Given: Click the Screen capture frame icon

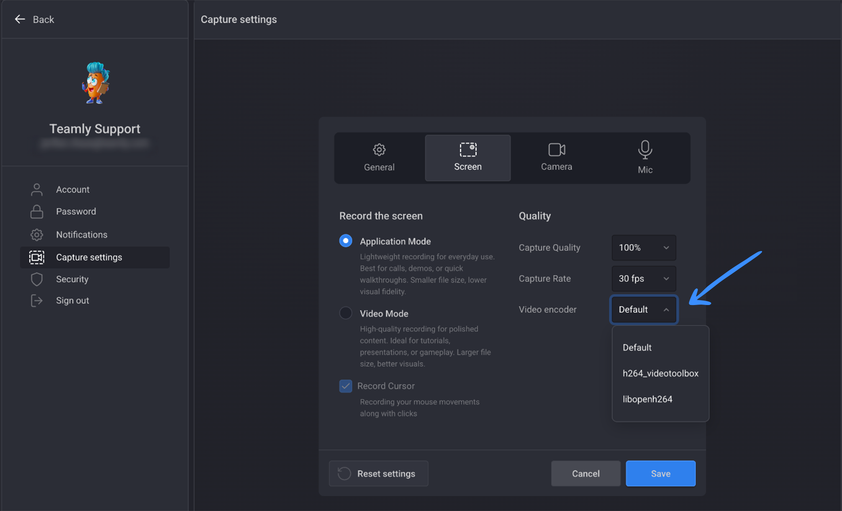Looking at the screenshot, I should (x=468, y=149).
